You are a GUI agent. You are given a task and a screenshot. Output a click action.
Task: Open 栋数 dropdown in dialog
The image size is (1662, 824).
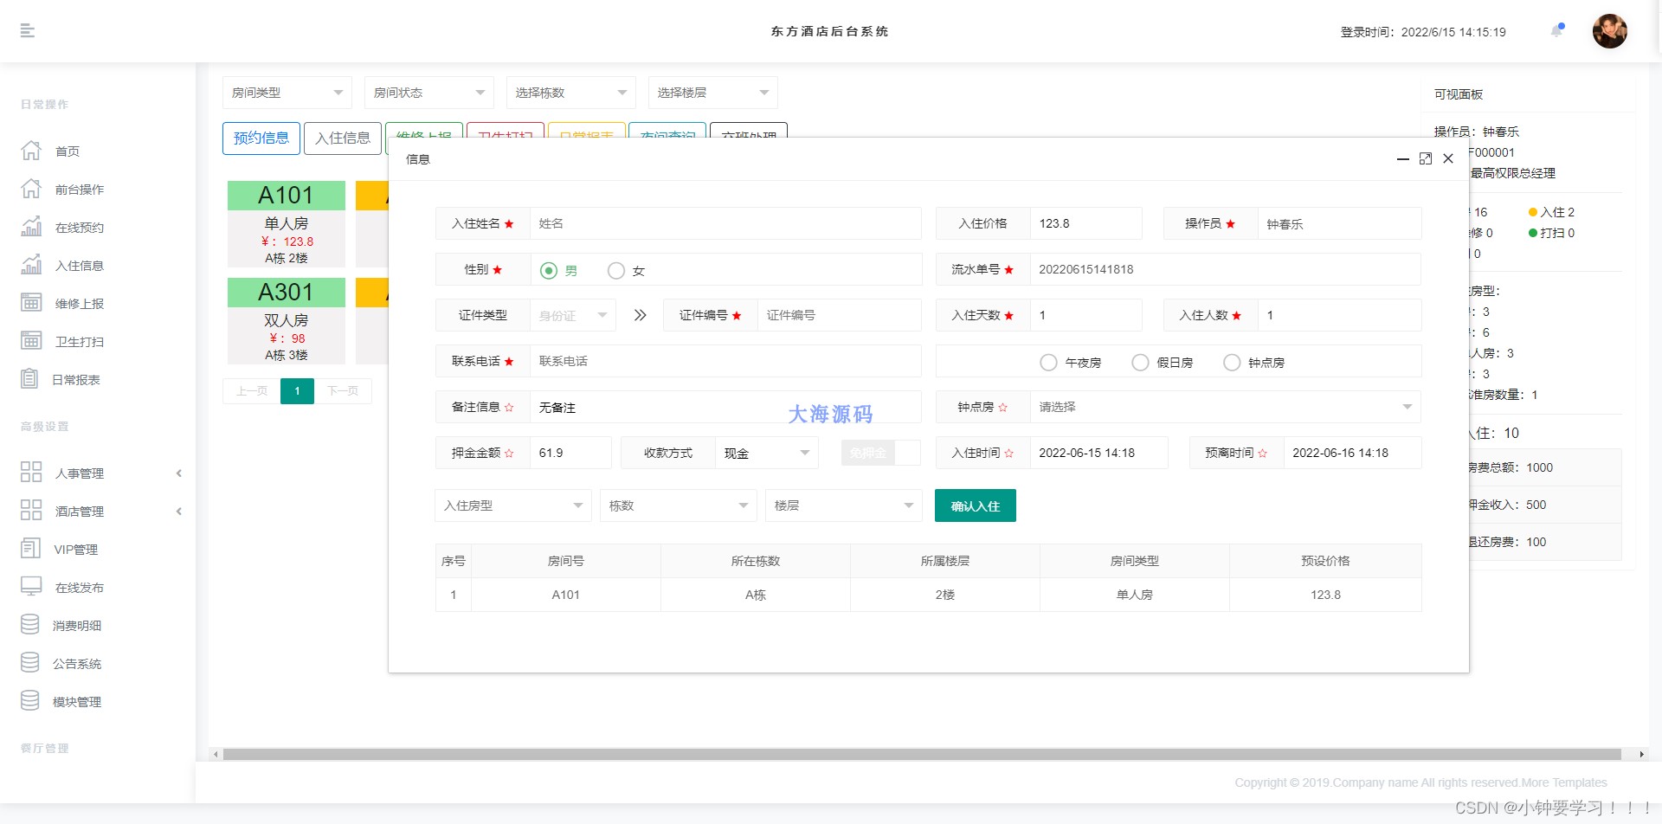pos(679,505)
